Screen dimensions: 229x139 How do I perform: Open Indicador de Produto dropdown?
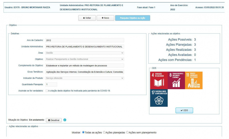click(85, 78)
